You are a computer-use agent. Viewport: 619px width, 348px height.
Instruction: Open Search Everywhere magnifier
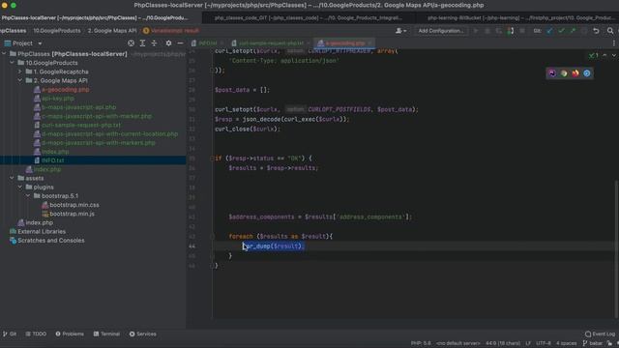coord(610,31)
